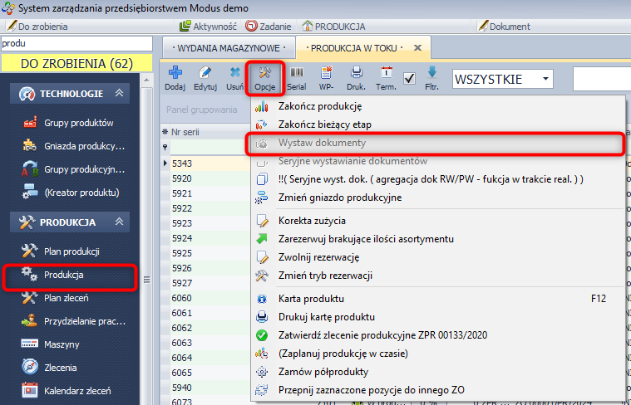Click the search field containing 'produ'
Screen dimensions: 631x405
[x=76, y=43]
